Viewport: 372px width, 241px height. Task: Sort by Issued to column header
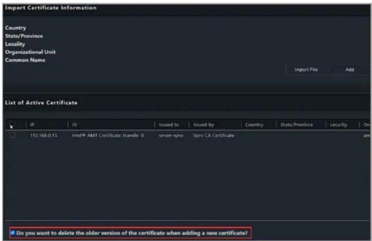pos(169,125)
